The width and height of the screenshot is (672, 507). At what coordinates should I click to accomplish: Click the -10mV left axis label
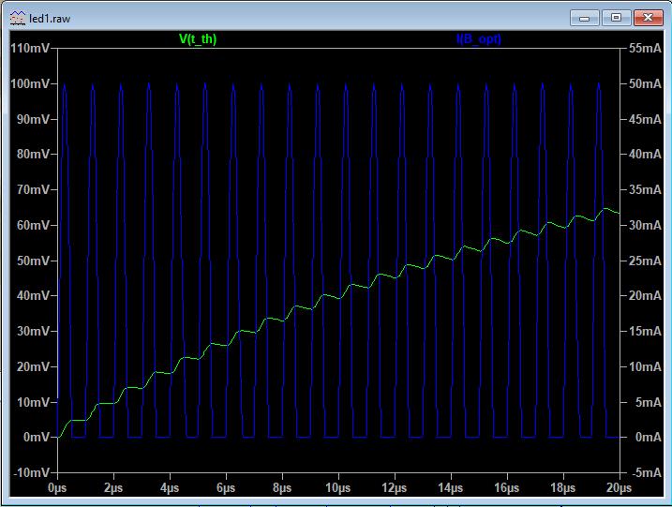tap(32, 472)
